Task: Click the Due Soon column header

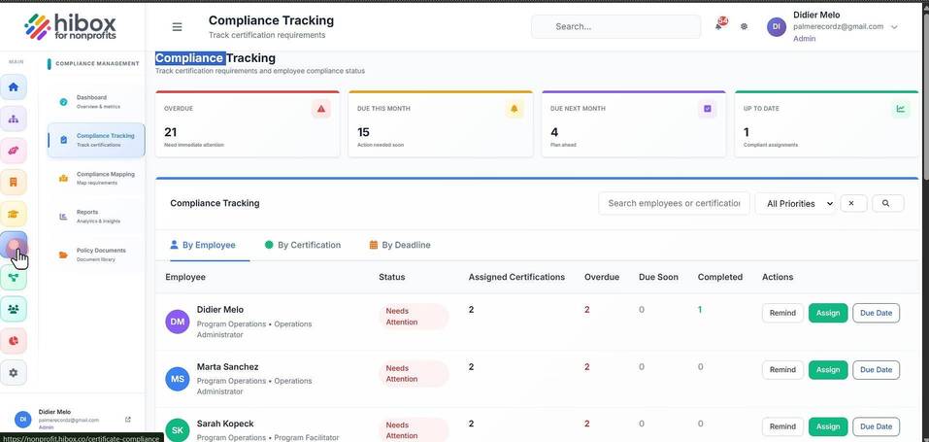Action: coord(658,277)
